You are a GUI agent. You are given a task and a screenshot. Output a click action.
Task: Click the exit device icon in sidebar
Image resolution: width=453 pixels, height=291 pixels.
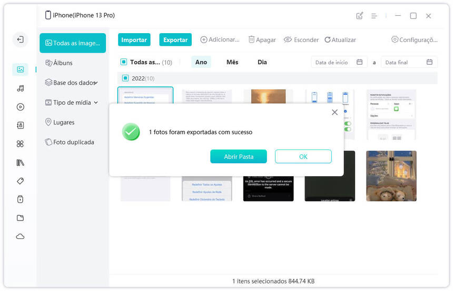pyautogui.click(x=20, y=39)
